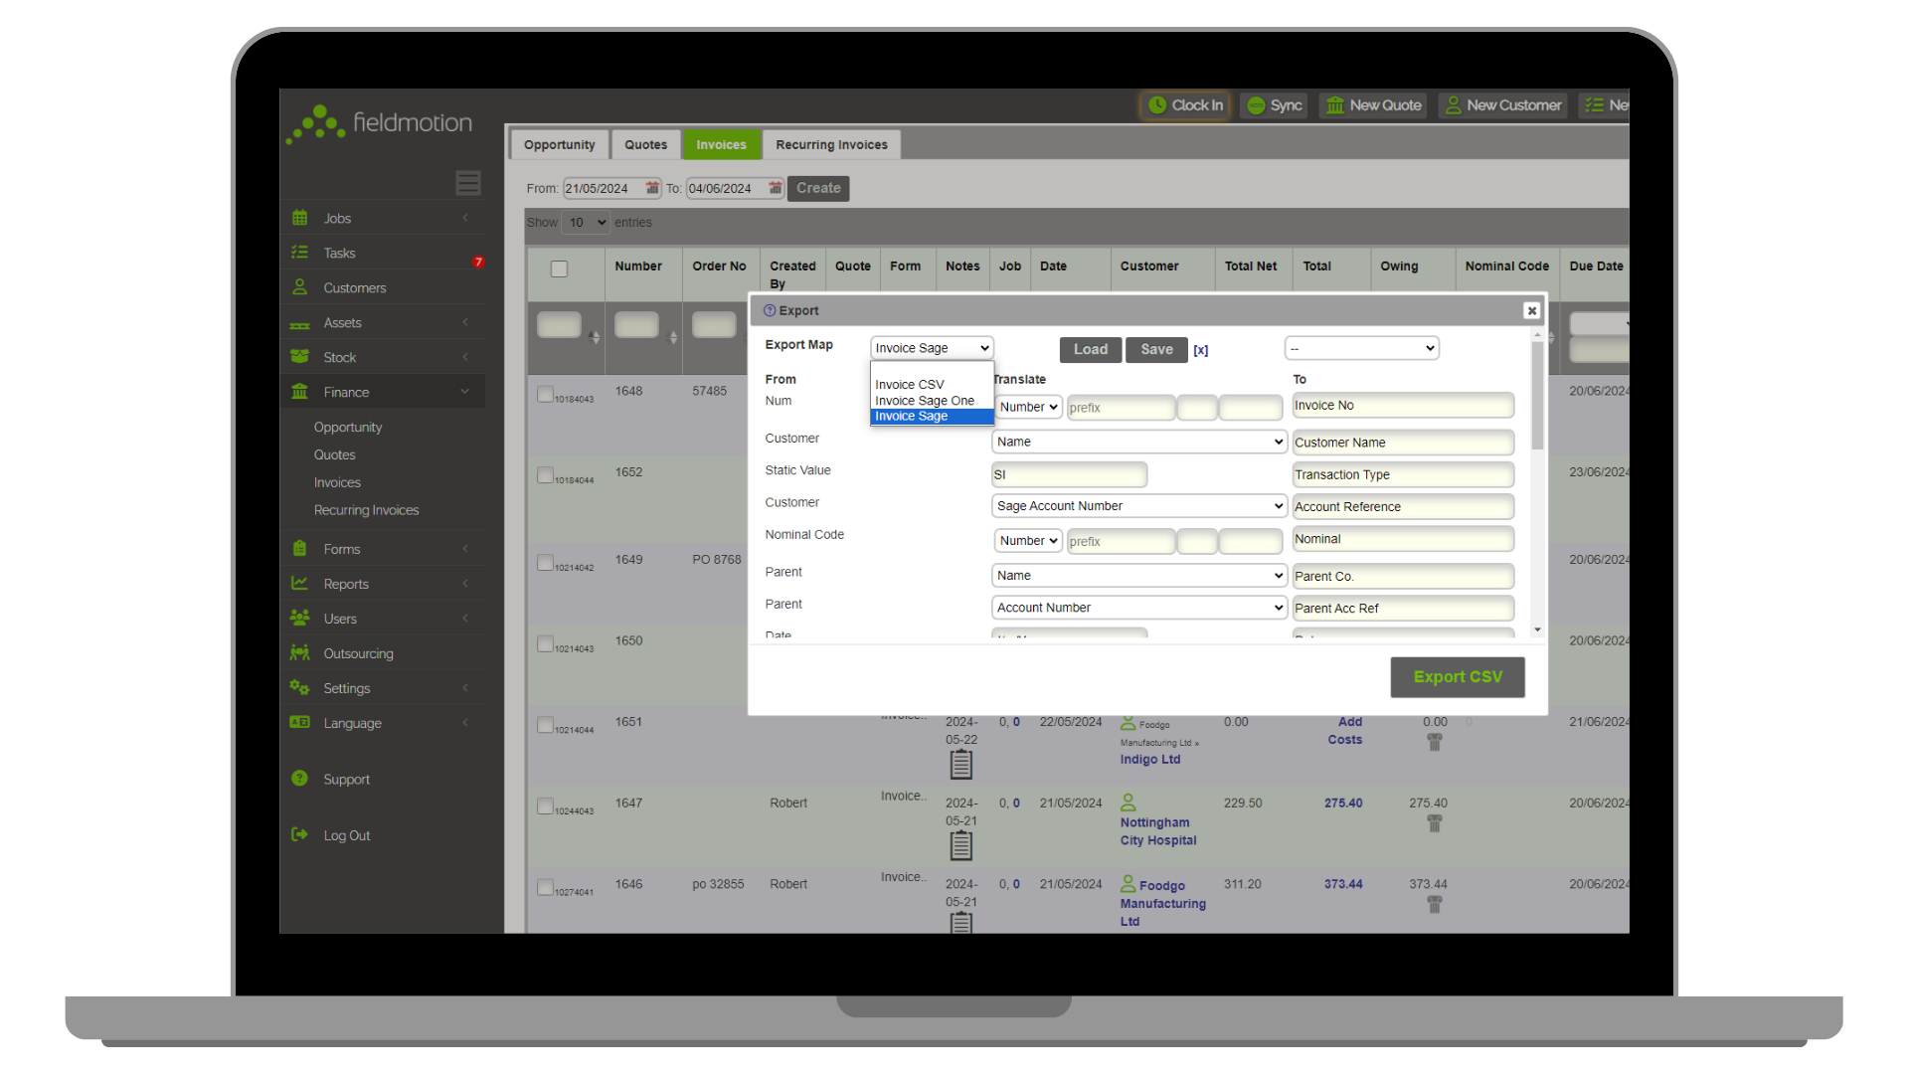The height and width of the screenshot is (1074, 1909).
Task: Open the calendar icon beside the From date
Action: (x=652, y=187)
